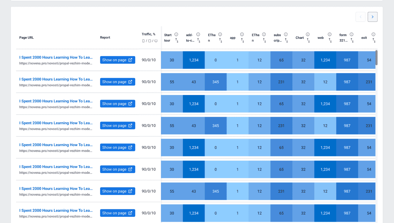Click the external-link icon on the first Show on page button
Image resolution: width=394 pixels, height=223 pixels.
click(131, 60)
